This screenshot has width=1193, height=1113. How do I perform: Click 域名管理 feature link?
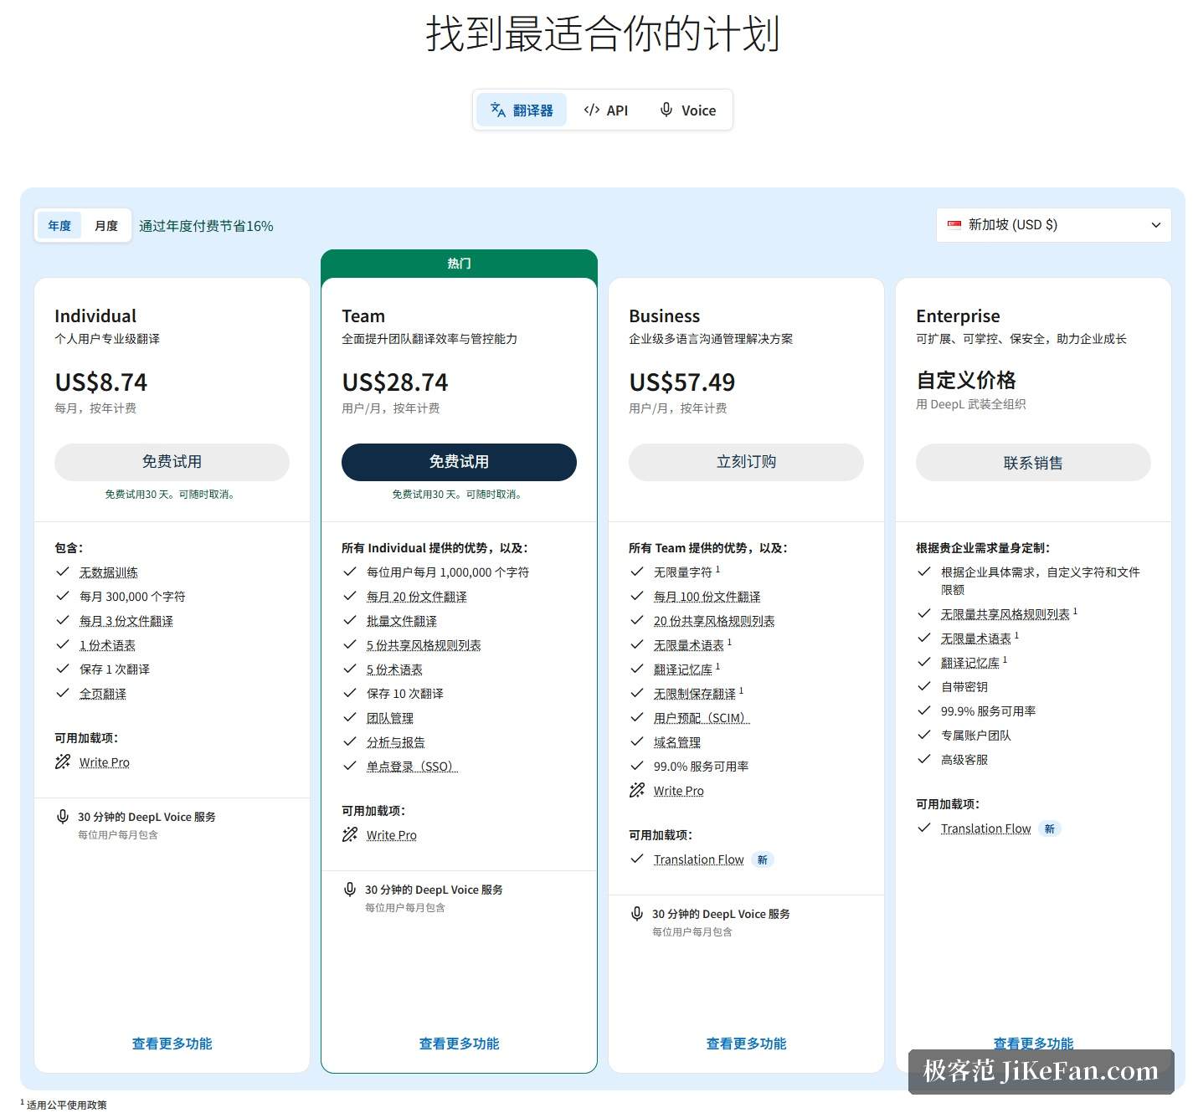click(x=677, y=742)
